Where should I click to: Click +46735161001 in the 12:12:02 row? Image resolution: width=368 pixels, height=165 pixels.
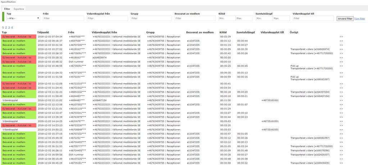pyautogui.click(x=270, y=100)
